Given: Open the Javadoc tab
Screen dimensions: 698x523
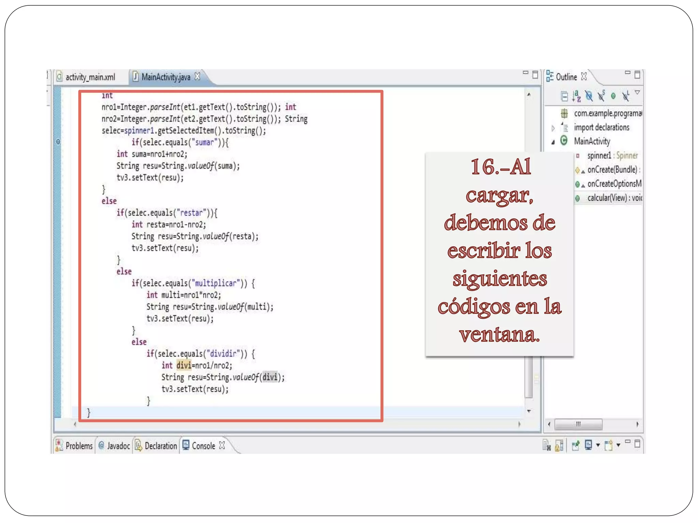Looking at the screenshot, I should point(114,446).
